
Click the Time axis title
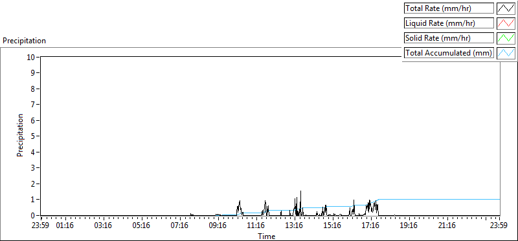coord(267,236)
